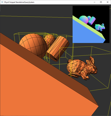
Task: Close the PhysX Snippet StandaloneQuerySystem window
Action: pos(108,2)
